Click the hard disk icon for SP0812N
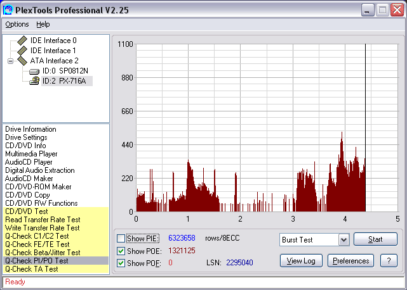Viewport: 407px width, 290px height. [34, 71]
